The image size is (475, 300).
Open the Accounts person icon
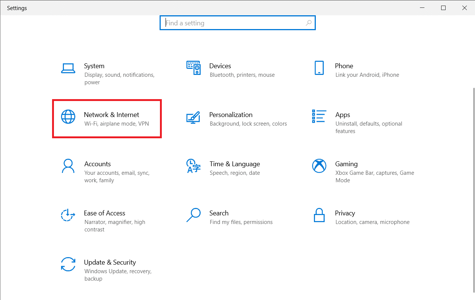click(68, 166)
